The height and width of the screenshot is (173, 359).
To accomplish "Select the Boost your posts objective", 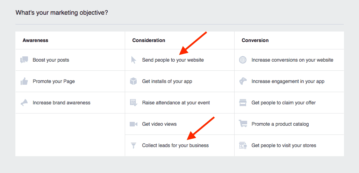I will pyautogui.click(x=51, y=60).
